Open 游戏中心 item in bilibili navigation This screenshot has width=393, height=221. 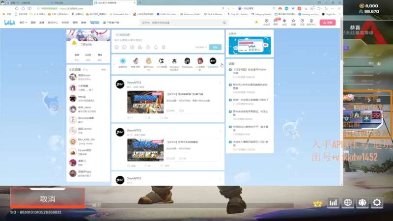click(53, 23)
